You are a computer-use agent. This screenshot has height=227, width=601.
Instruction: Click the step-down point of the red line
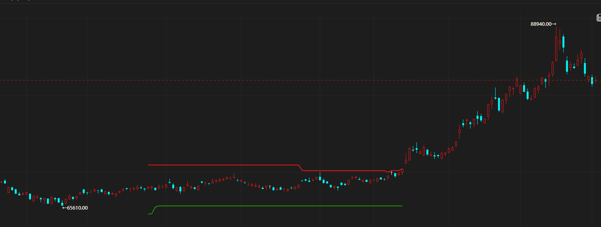coord(301,168)
